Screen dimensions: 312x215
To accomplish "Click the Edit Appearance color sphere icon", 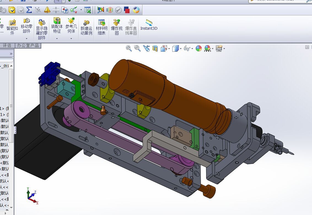I will tap(198, 48).
